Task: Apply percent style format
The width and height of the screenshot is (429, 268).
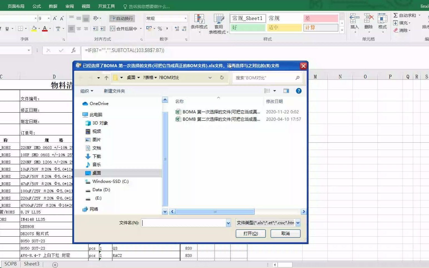Action: 160,29
